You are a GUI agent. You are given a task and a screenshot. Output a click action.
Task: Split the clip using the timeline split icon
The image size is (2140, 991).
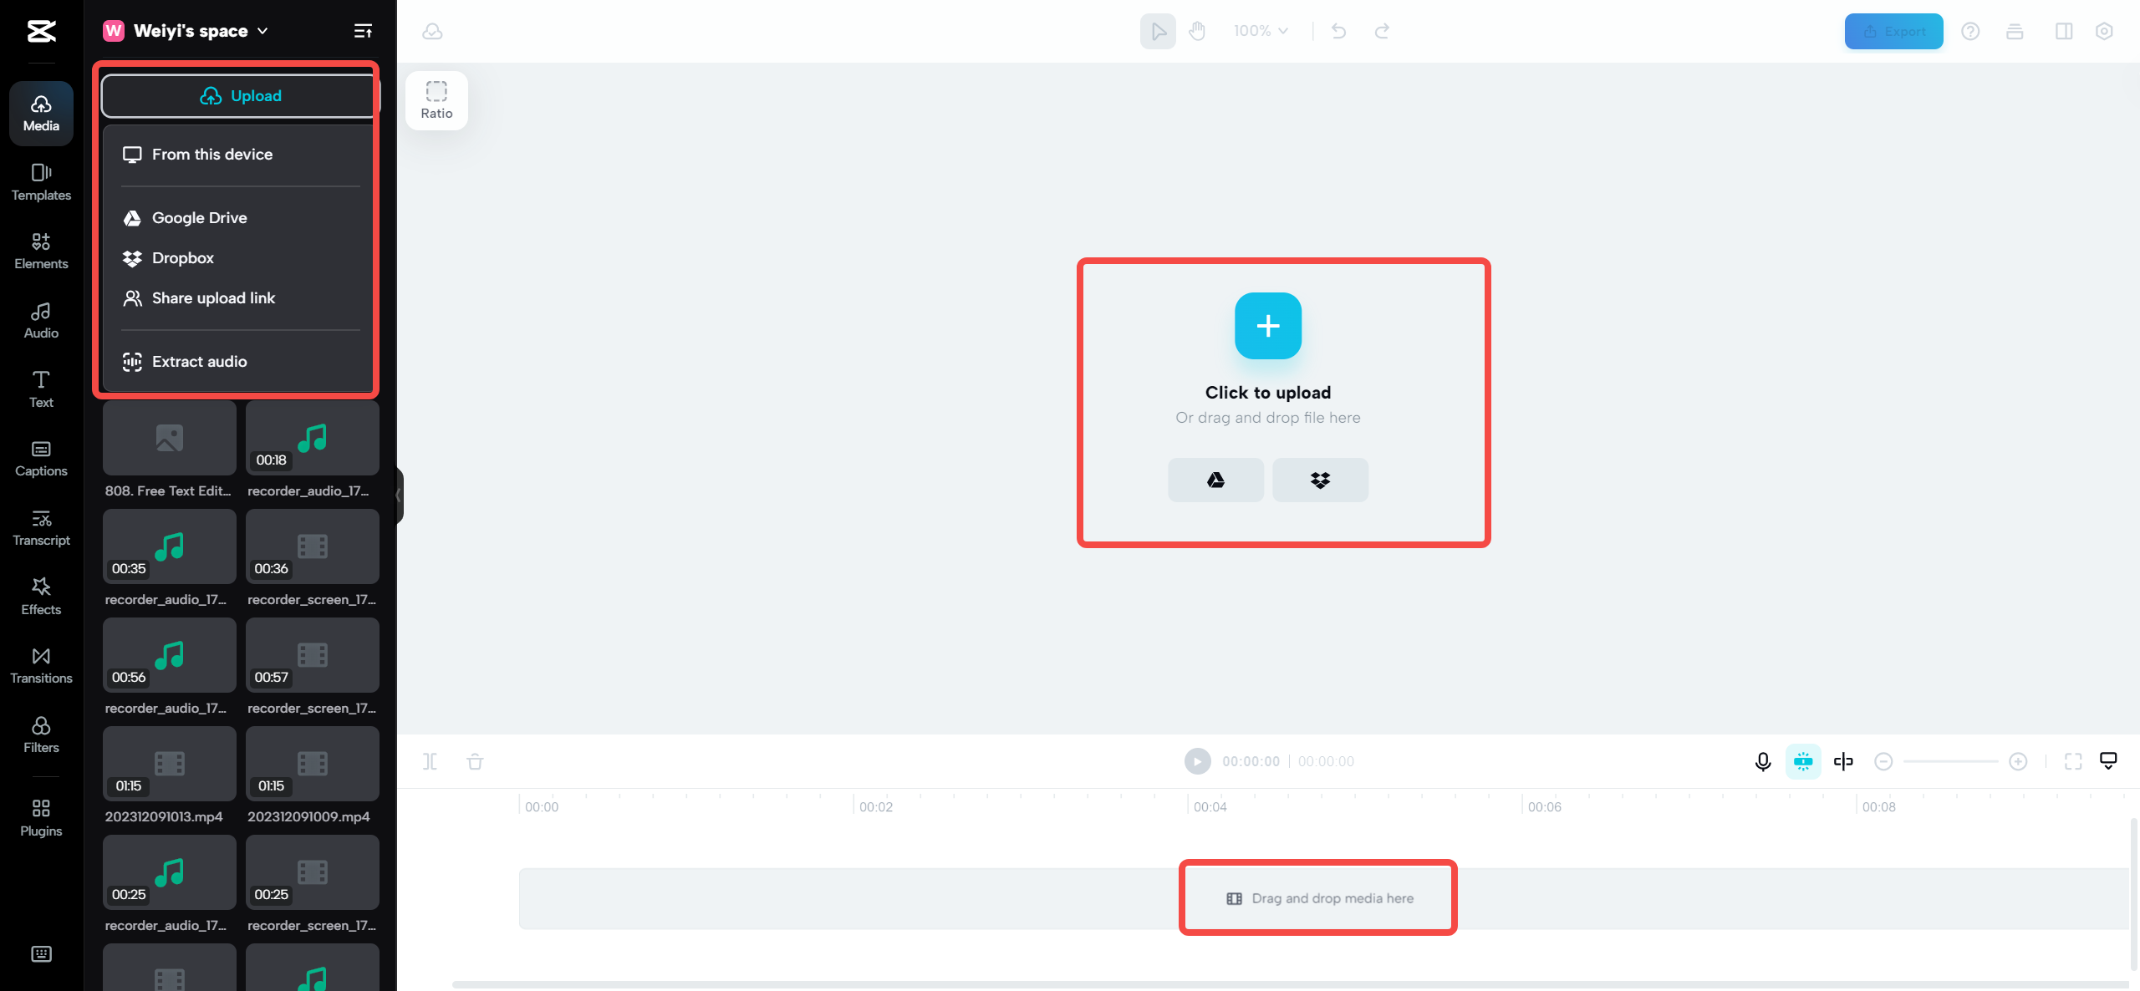point(431,761)
